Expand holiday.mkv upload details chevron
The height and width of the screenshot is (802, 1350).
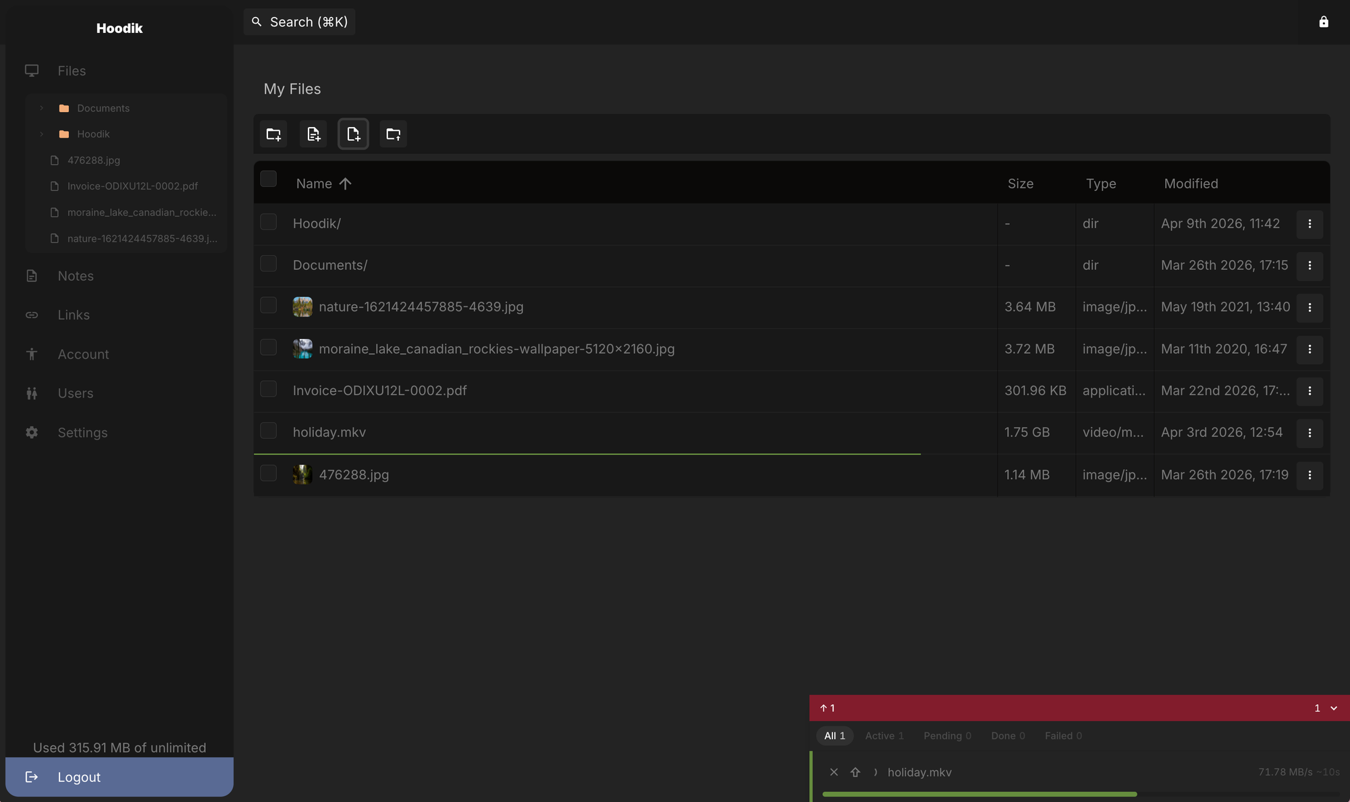coord(875,772)
